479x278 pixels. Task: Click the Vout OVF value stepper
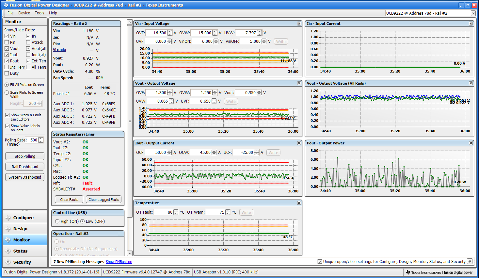tap(169, 93)
